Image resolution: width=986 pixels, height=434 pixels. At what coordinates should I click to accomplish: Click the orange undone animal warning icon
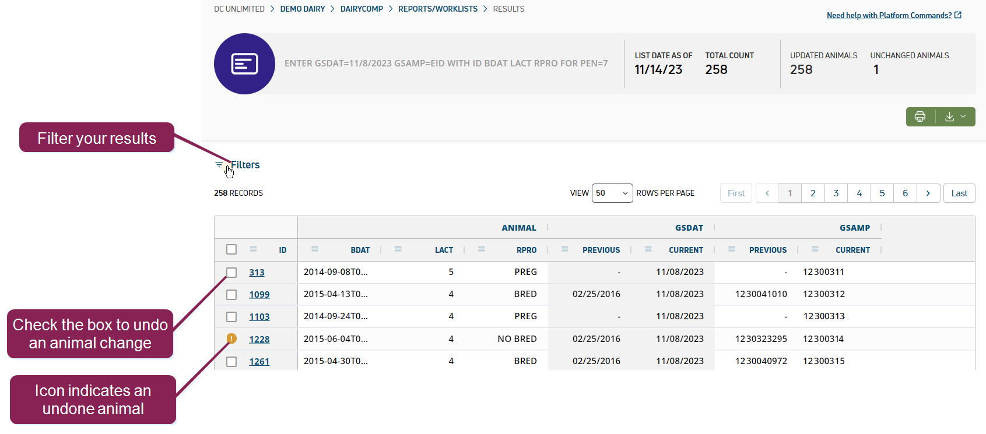click(x=231, y=338)
